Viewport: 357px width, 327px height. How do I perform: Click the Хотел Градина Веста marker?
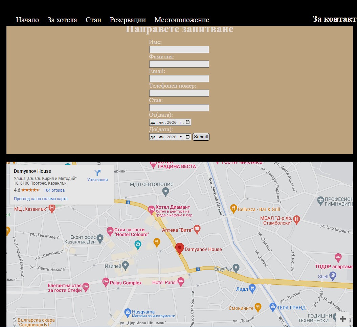tap(153, 164)
